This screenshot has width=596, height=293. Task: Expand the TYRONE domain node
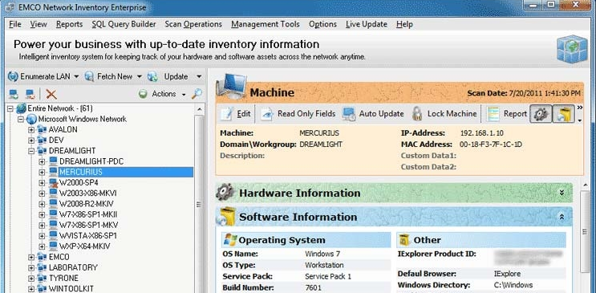(31, 279)
